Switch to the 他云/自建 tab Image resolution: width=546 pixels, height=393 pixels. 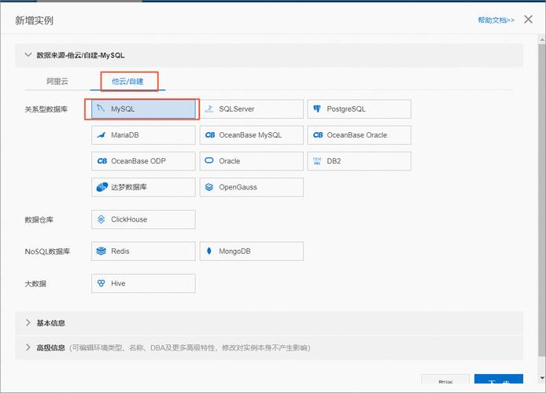tap(127, 82)
